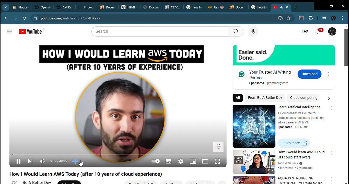The width and height of the screenshot is (349, 184).
Task: Enable the miniplayer mode
Action: coord(193,161)
